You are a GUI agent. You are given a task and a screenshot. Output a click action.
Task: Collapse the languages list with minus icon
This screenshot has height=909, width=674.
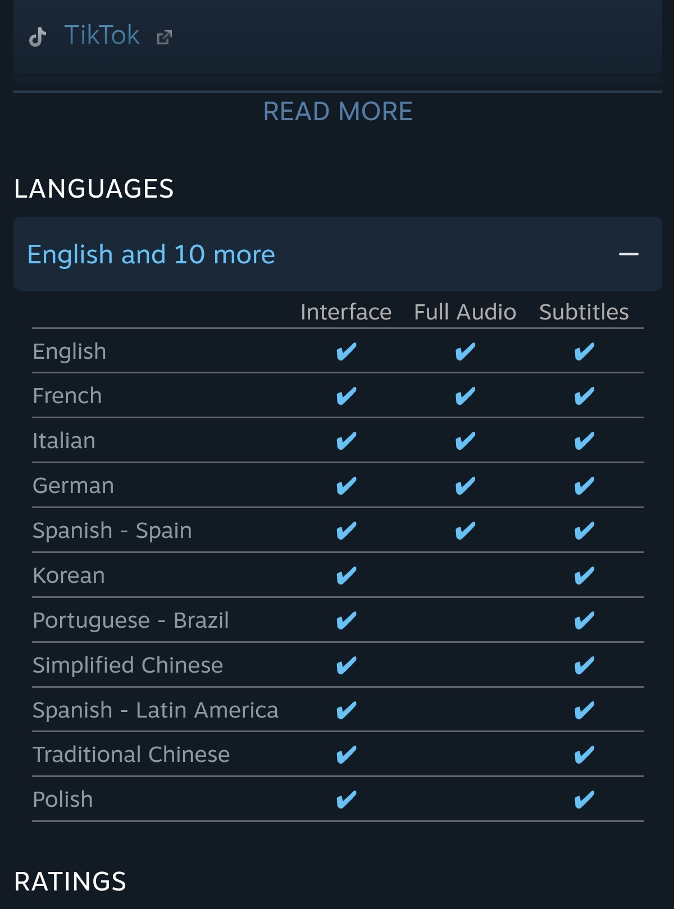629,254
